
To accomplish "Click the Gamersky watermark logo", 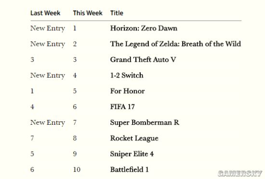I will click(x=240, y=173).
